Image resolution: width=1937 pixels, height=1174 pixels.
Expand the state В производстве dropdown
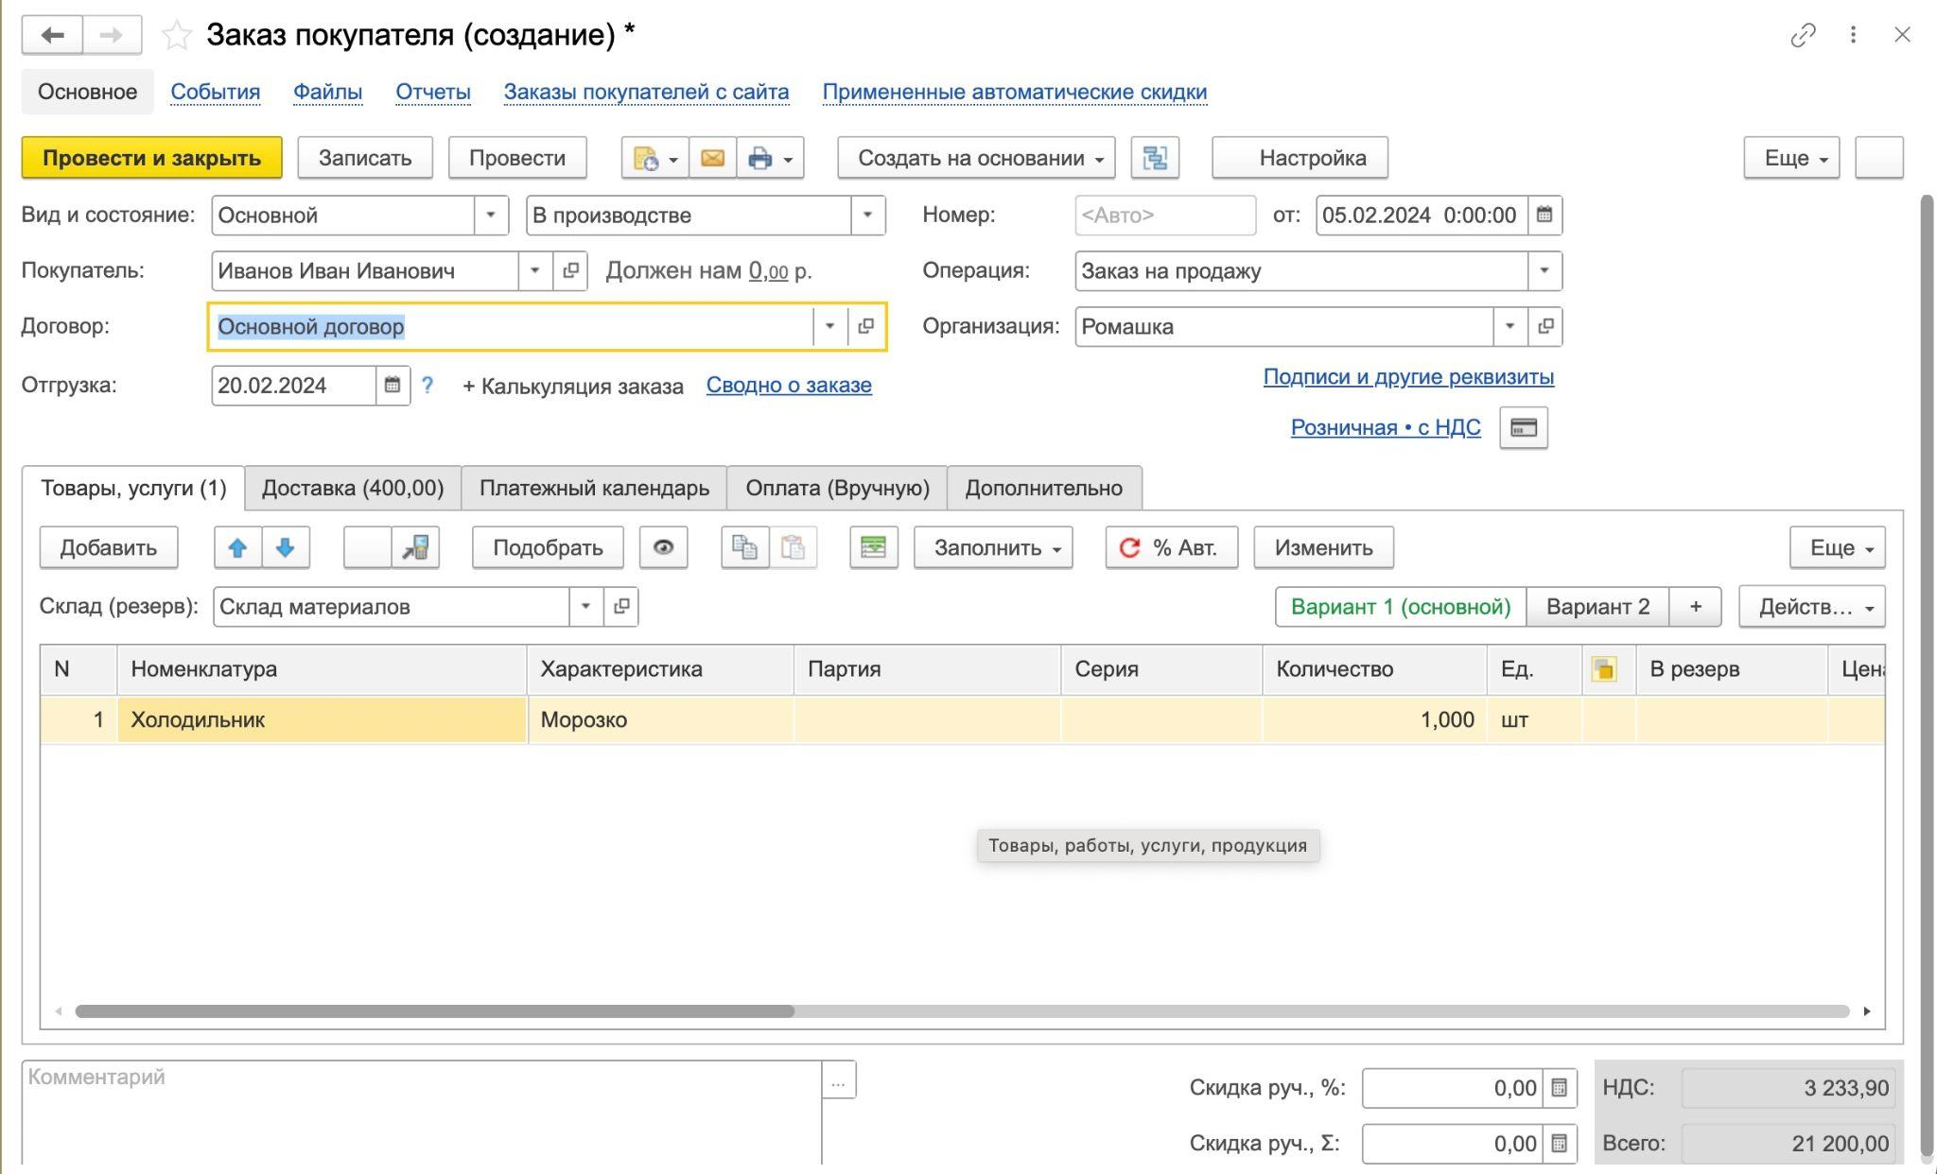(867, 216)
